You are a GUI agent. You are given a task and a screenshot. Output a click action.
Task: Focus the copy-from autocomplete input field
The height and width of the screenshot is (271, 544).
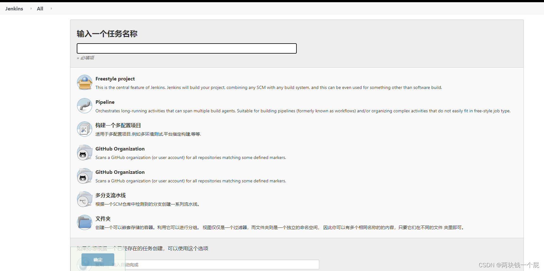(x=214, y=264)
